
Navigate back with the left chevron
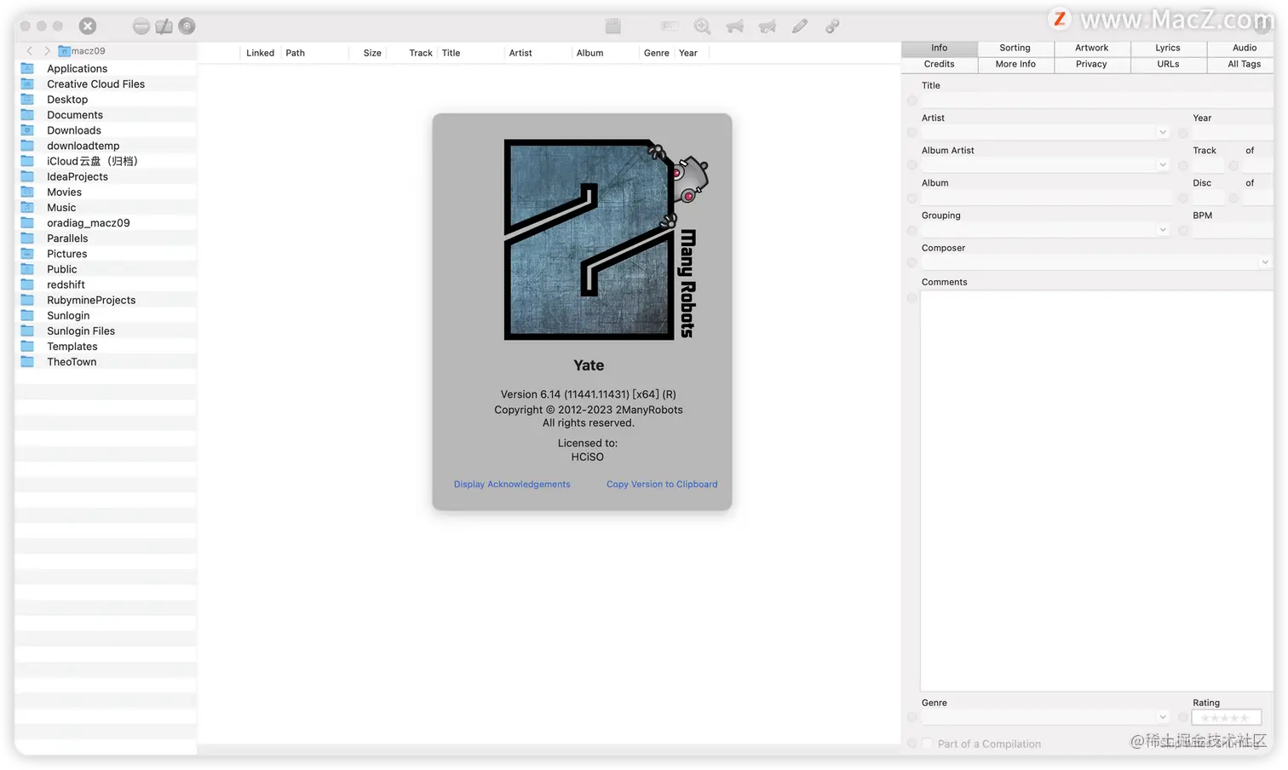(30, 51)
